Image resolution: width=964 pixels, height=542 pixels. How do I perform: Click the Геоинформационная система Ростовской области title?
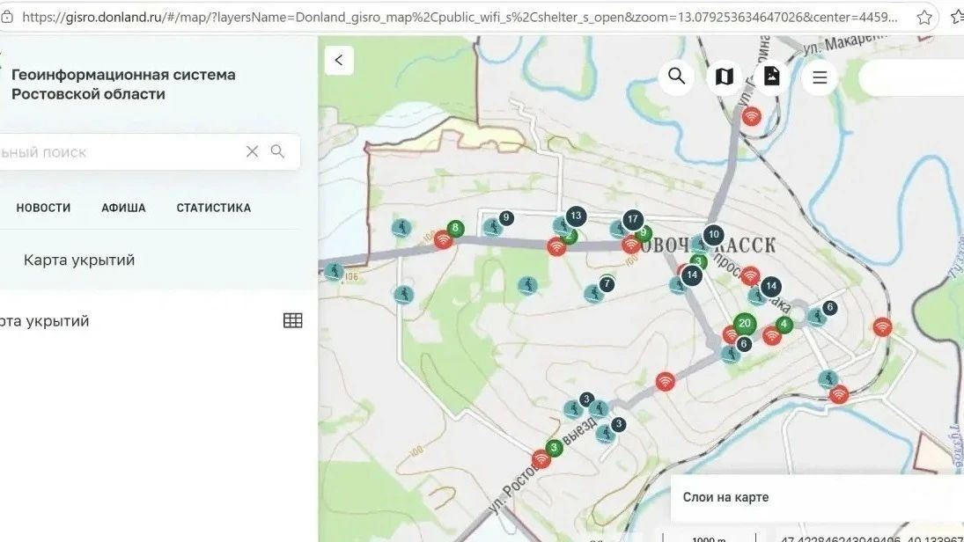pos(123,84)
